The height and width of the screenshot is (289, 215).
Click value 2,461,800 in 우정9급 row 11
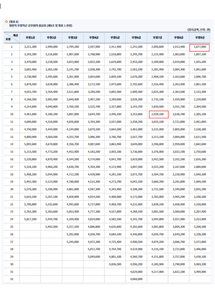click(200, 122)
